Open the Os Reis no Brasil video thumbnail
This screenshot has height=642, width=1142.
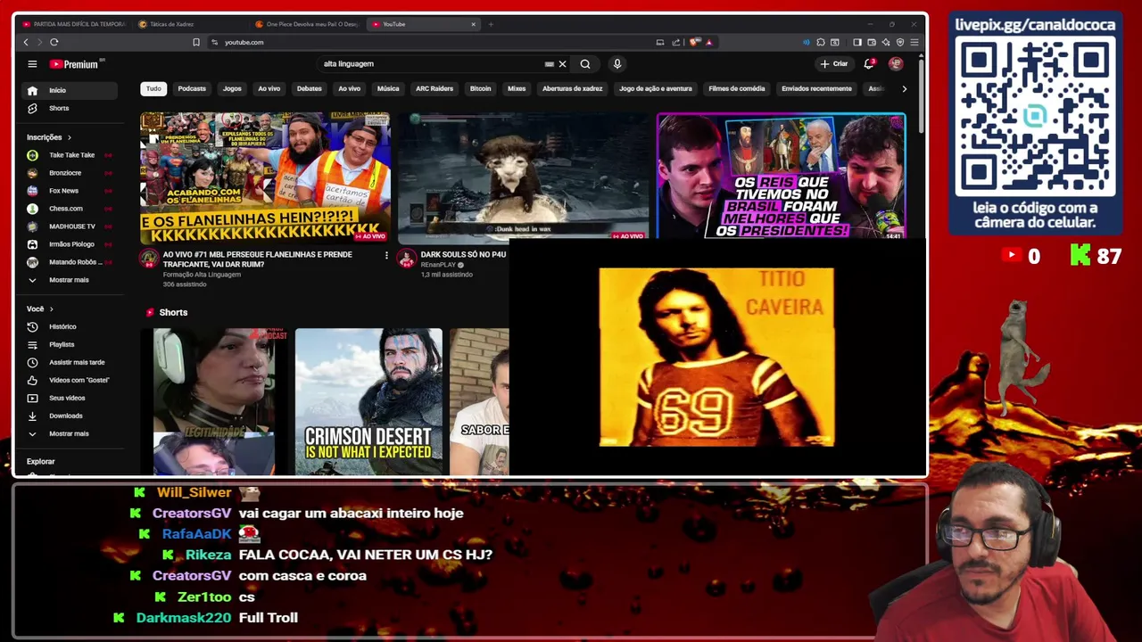(782, 177)
